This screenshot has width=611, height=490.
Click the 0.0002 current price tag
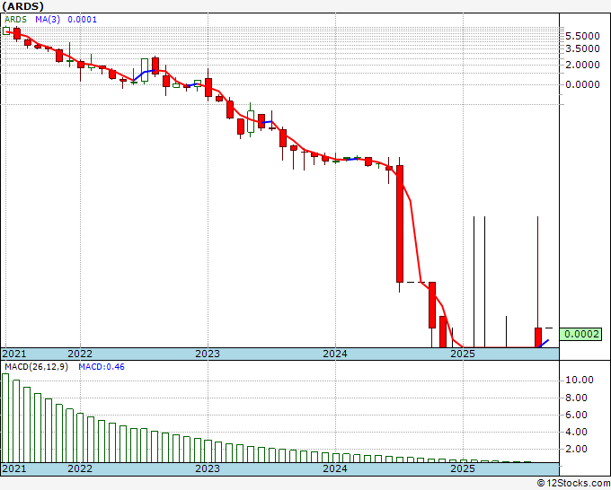581,334
